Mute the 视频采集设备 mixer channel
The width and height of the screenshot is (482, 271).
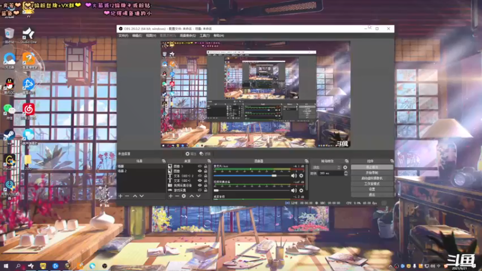pyautogui.click(x=294, y=190)
